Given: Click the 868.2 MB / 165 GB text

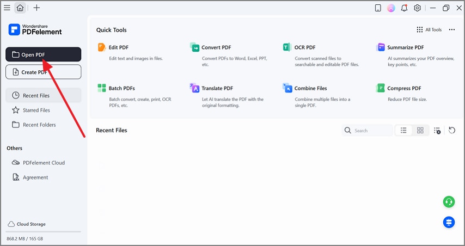Looking at the screenshot, I should pos(25,238).
